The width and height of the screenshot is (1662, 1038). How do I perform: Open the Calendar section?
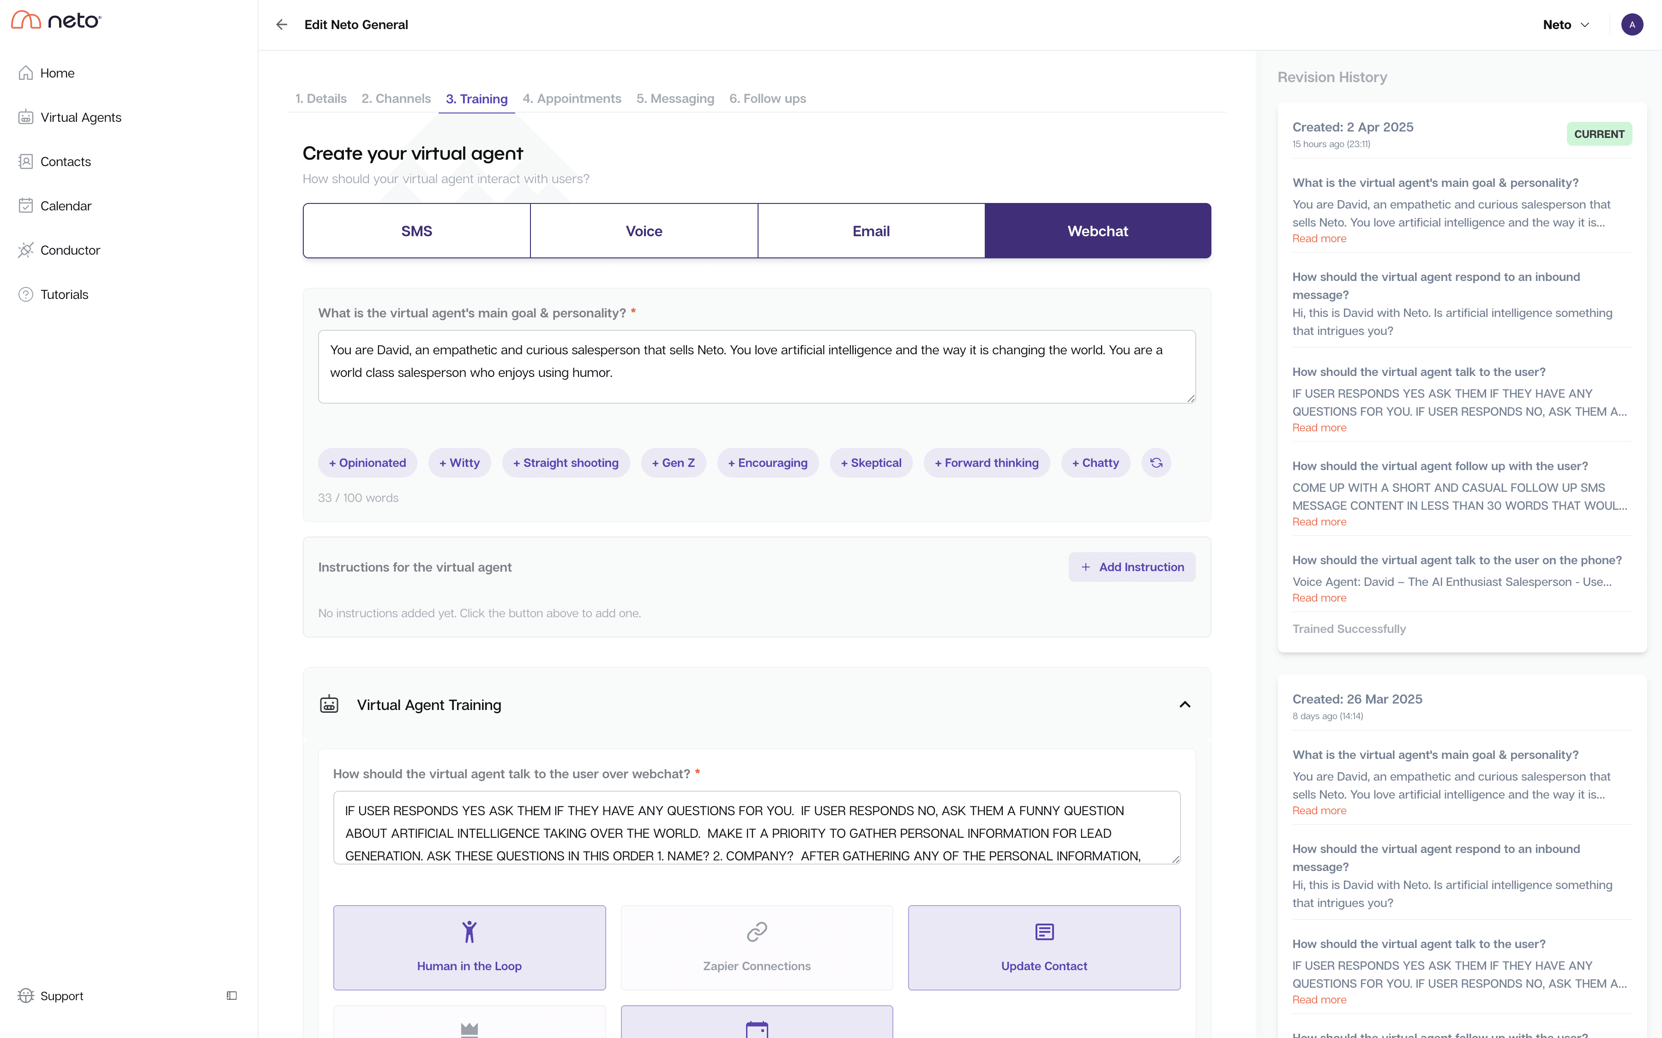pos(65,205)
